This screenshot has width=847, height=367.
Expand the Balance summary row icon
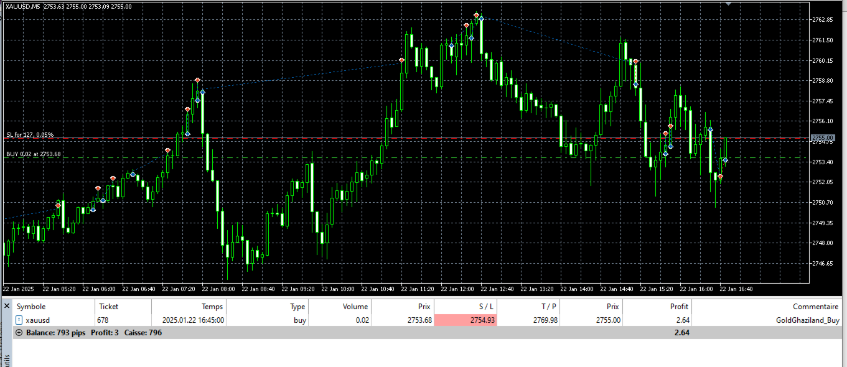tap(19, 332)
